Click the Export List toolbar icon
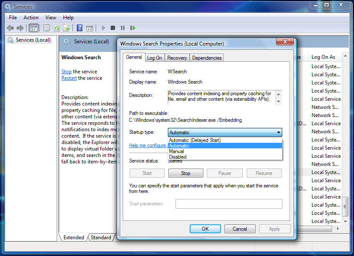The height and width of the screenshot is (256, 354). (x=67, y=28)
